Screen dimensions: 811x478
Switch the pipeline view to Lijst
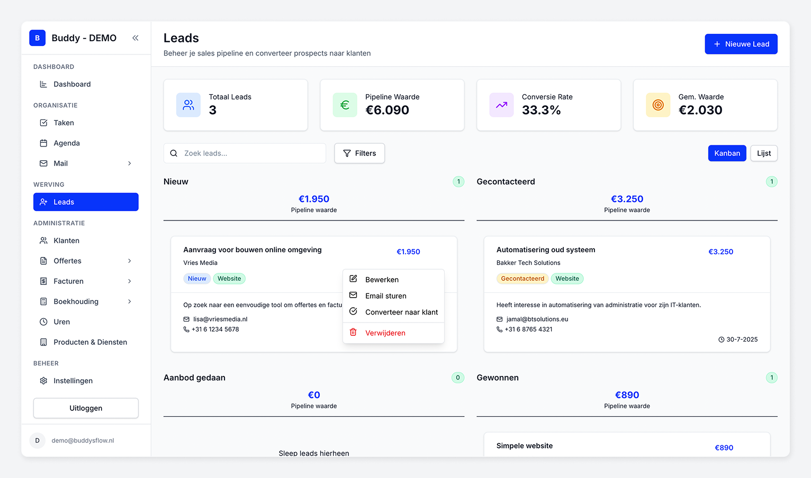click(763, 153)
